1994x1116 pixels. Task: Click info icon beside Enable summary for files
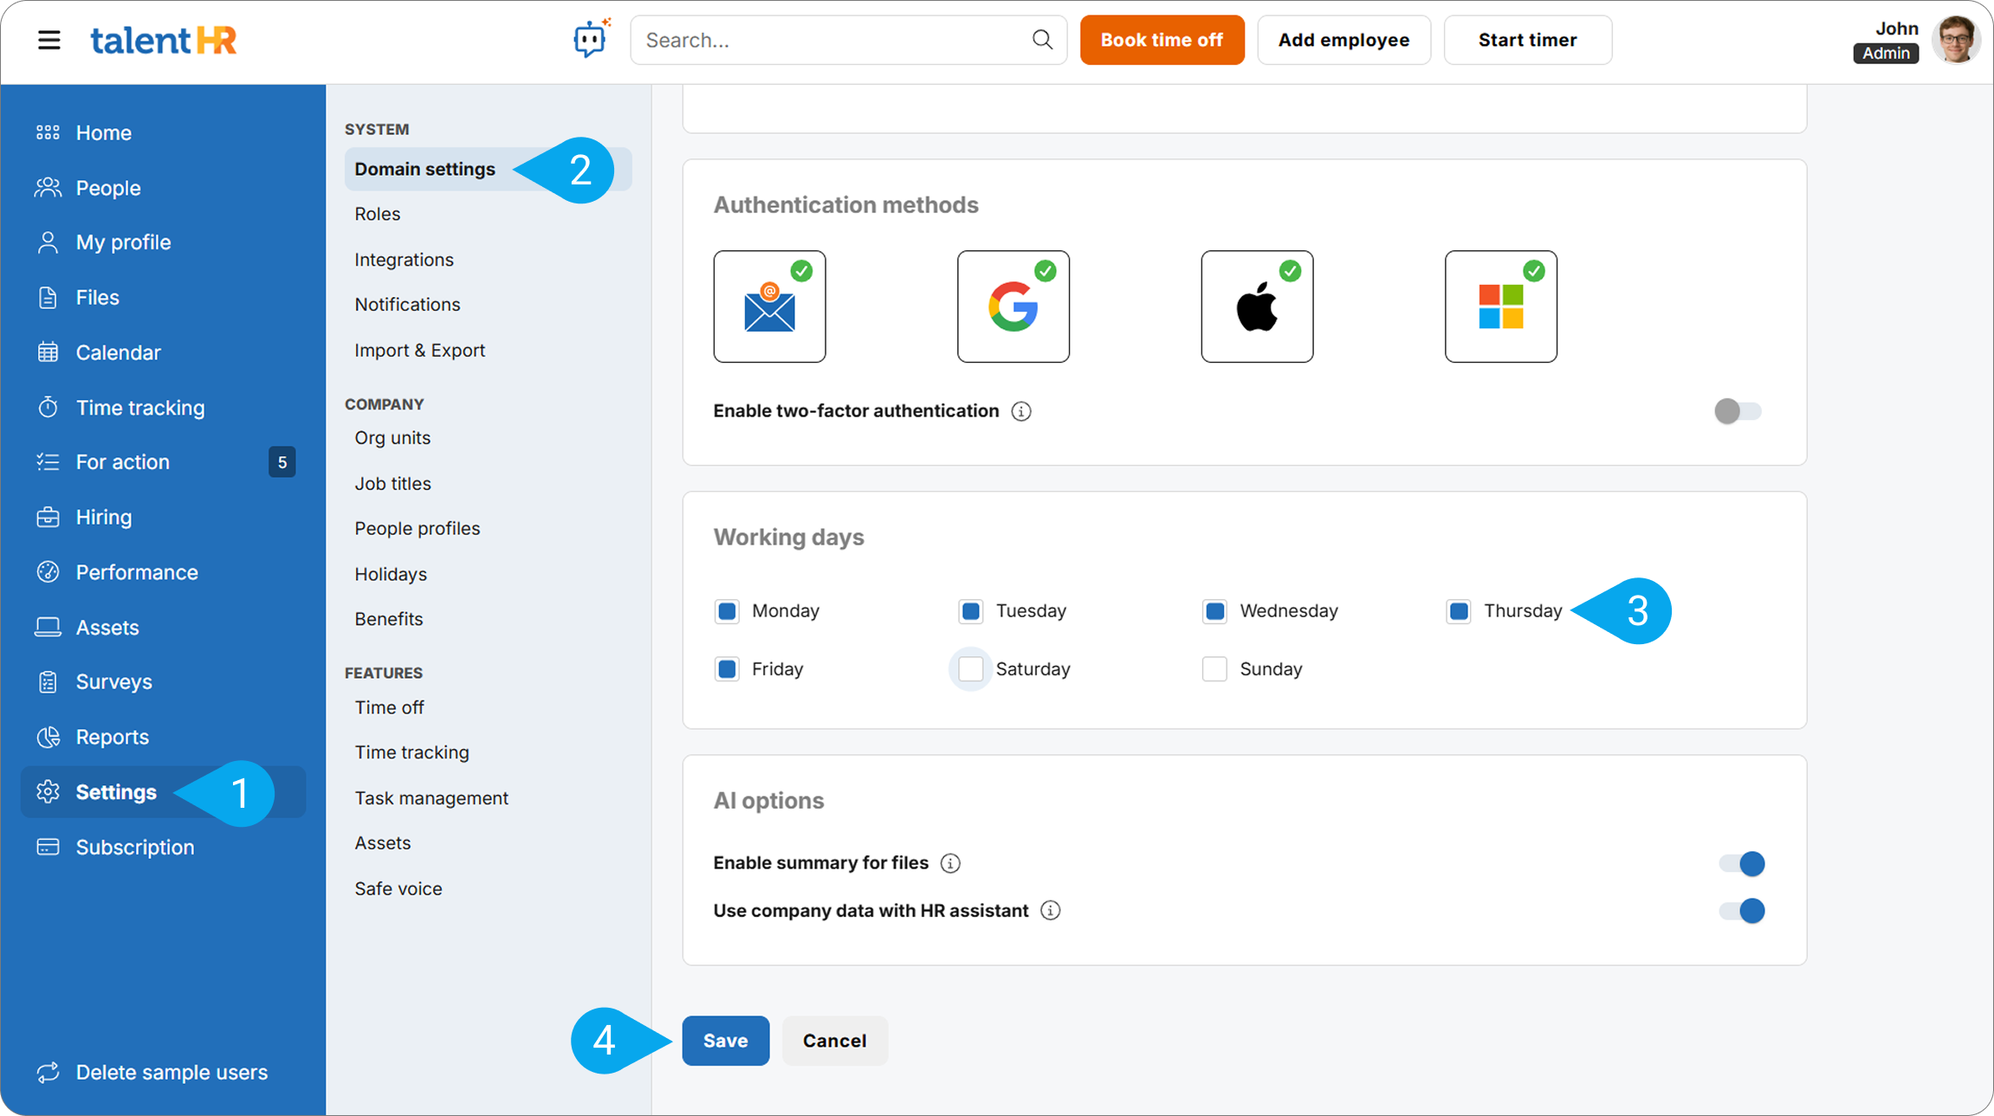point(950,863)
